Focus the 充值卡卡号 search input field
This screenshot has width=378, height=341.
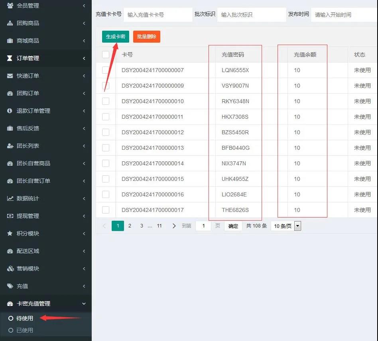158,15
